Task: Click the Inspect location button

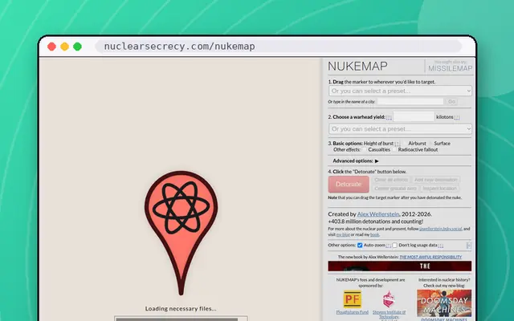Action: point(439,189)
